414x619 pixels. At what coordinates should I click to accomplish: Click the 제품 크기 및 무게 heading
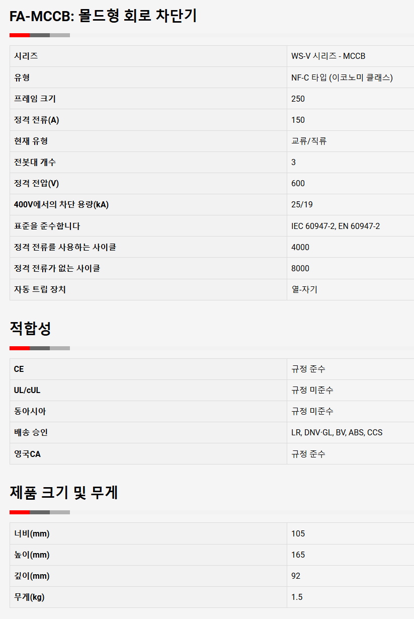coord(64,492)
